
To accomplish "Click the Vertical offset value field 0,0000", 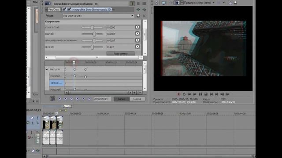I will click(120, 27).
